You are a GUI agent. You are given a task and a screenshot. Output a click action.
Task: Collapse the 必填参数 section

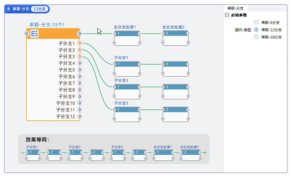point(227,15)
